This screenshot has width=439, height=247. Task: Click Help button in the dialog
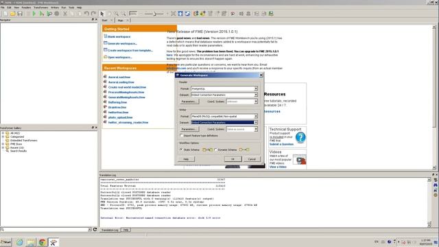tap(186, 159)
